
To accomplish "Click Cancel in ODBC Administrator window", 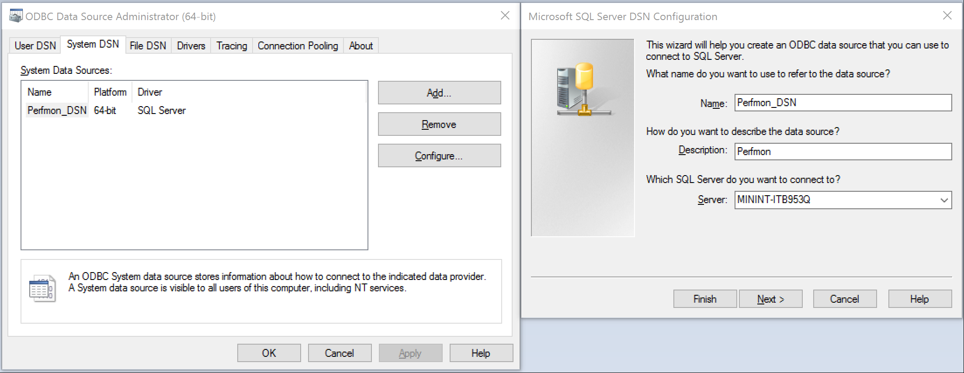I will point(340,353).
